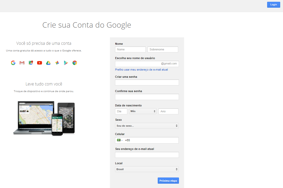Click the devices illustration with laptop and phones
283x188 pixels.
click(44, 118)
